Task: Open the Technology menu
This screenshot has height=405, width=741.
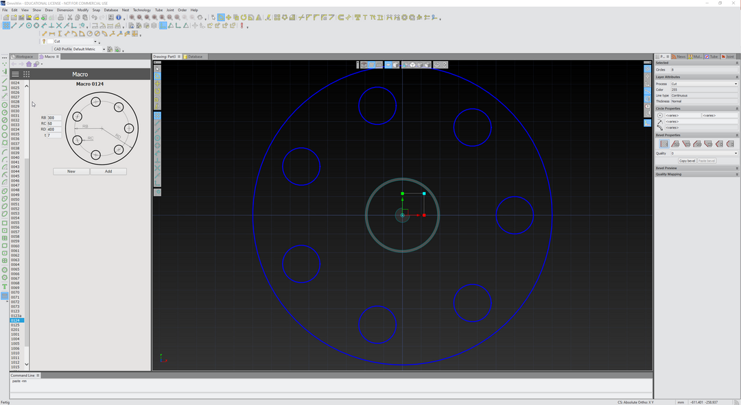Action: pos(142,10)
